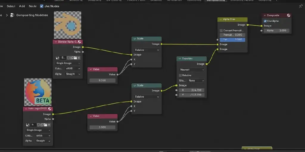305x152 pixels.
Task: Collapse the 0.500 Value node chevron
Action: pos(91,69)
